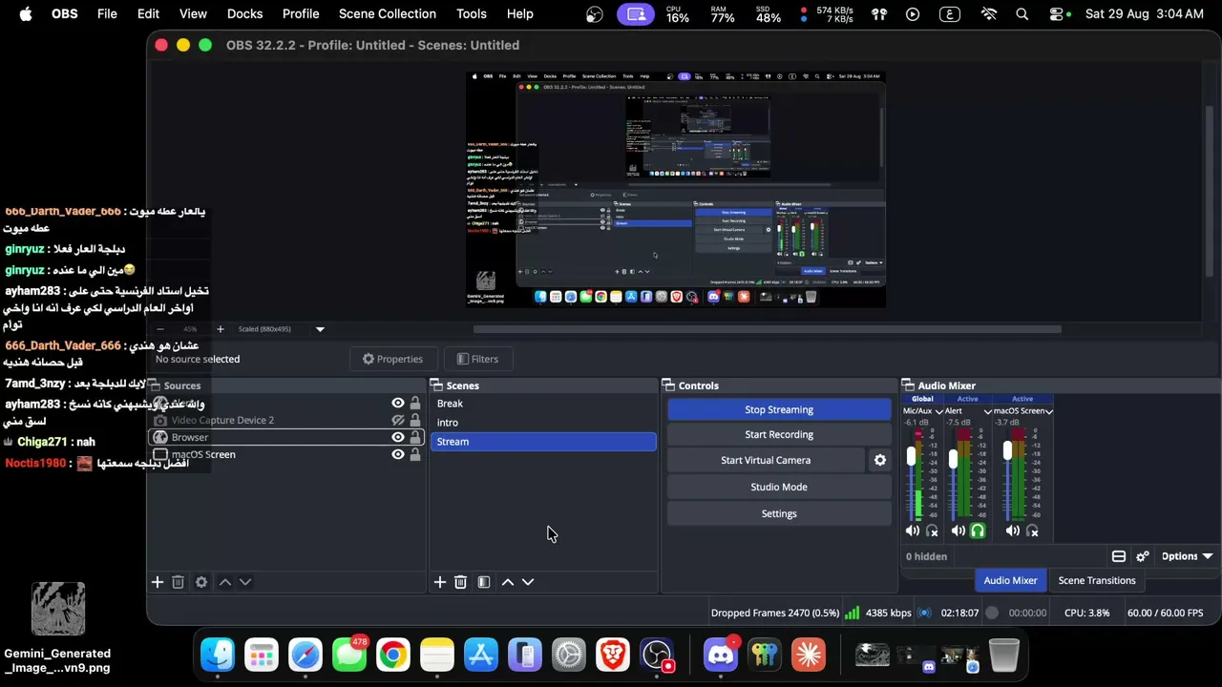Move source up in the Sources list
Screen dimensions: 1222x687
coord(225,582)
